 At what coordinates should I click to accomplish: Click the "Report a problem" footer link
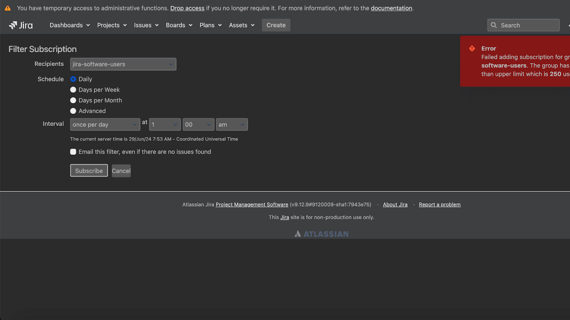(440, 204)
